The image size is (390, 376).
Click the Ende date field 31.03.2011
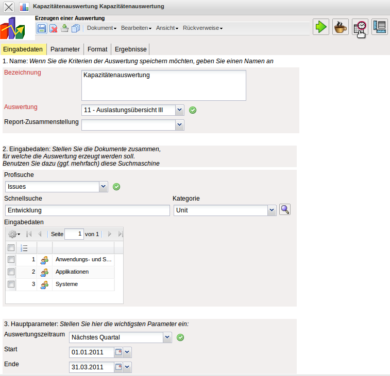[92, 367]
